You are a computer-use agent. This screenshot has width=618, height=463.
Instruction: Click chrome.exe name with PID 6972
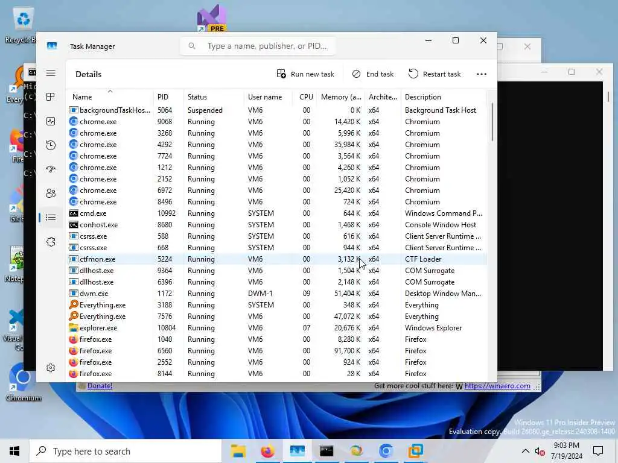pos(98,190)
